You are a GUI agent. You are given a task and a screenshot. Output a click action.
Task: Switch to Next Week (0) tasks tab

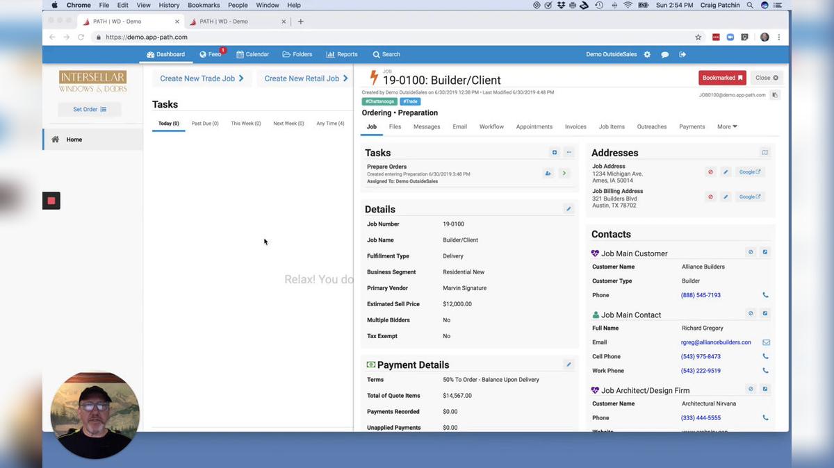tap(288, 124)
